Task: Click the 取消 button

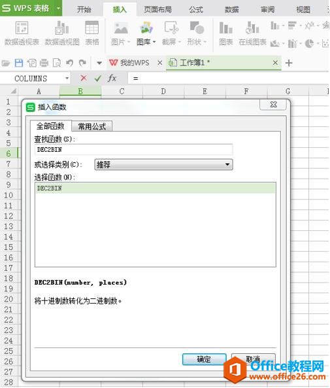Action: pyautogui.click(x=253, y=359)
